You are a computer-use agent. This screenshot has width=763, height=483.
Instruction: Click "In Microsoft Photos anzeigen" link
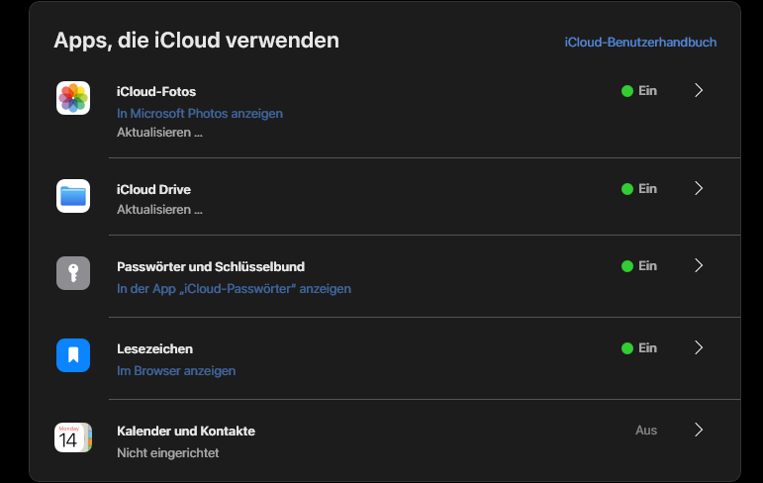[x=200, y=113]
